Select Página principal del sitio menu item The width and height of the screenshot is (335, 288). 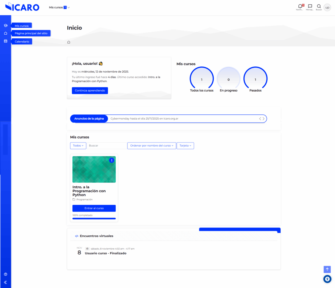coord(31,33)
